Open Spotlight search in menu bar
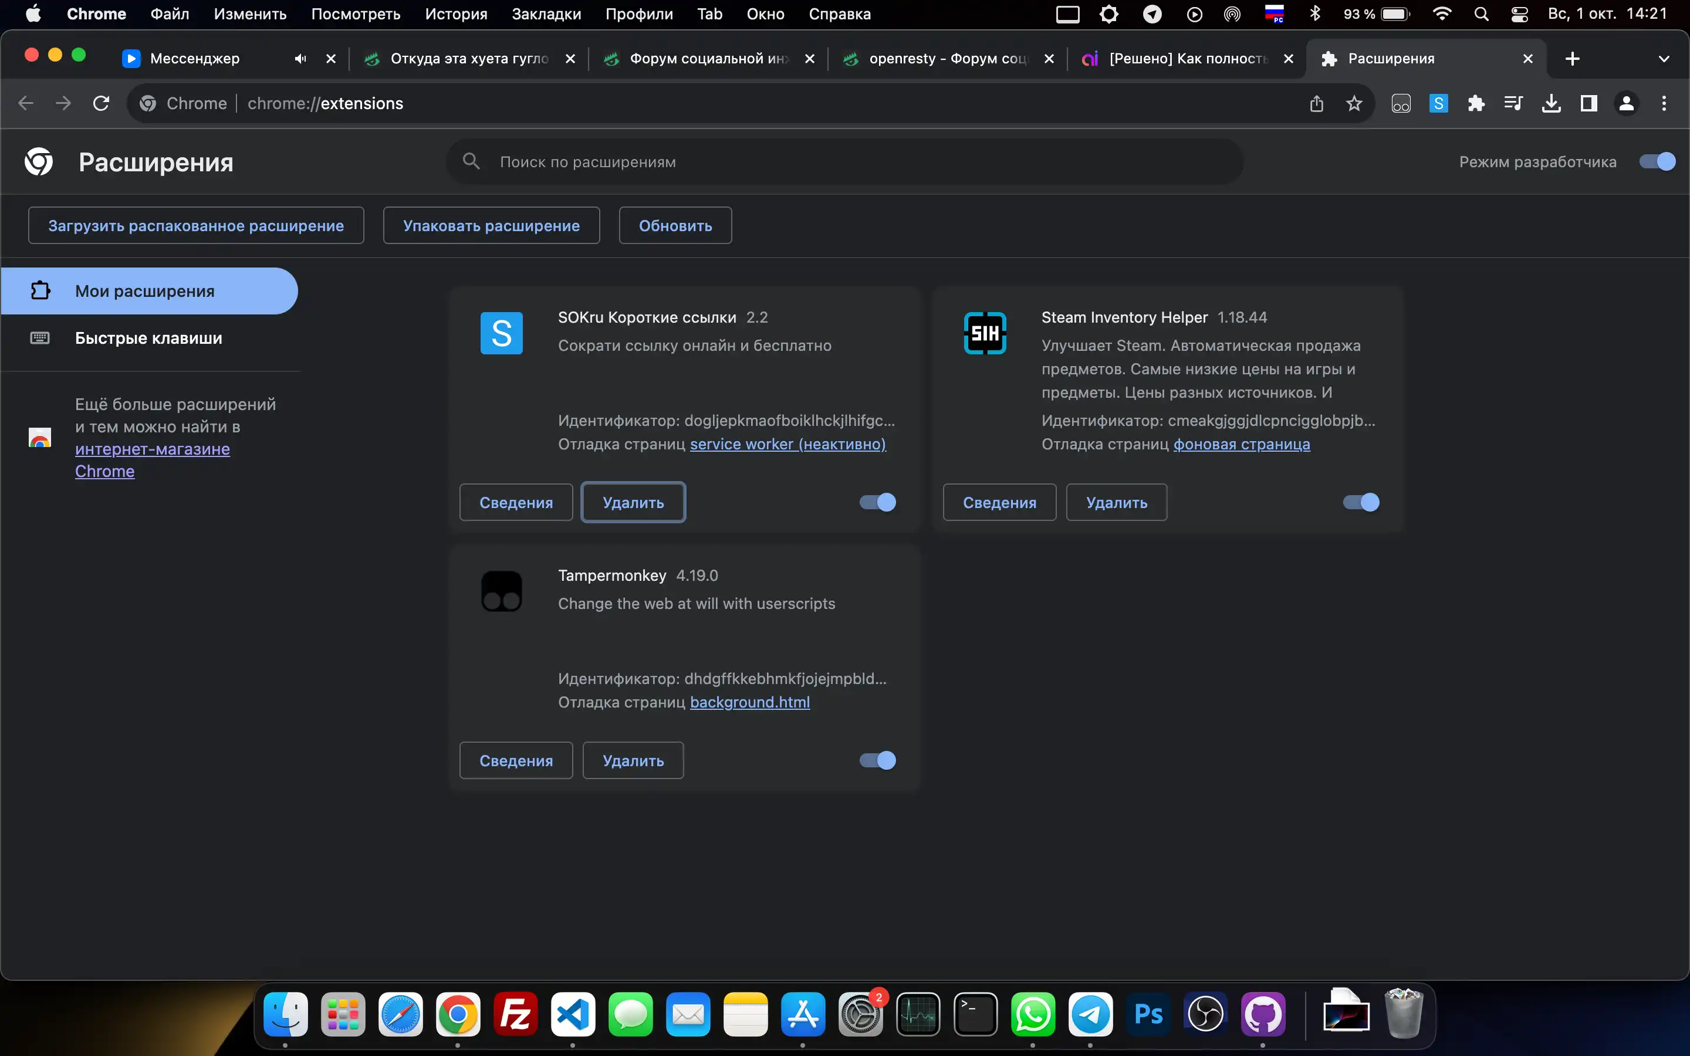 (1481, 14)
